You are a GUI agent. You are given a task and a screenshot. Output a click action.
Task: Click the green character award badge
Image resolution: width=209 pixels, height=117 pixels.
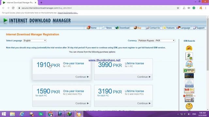(189, 56)
